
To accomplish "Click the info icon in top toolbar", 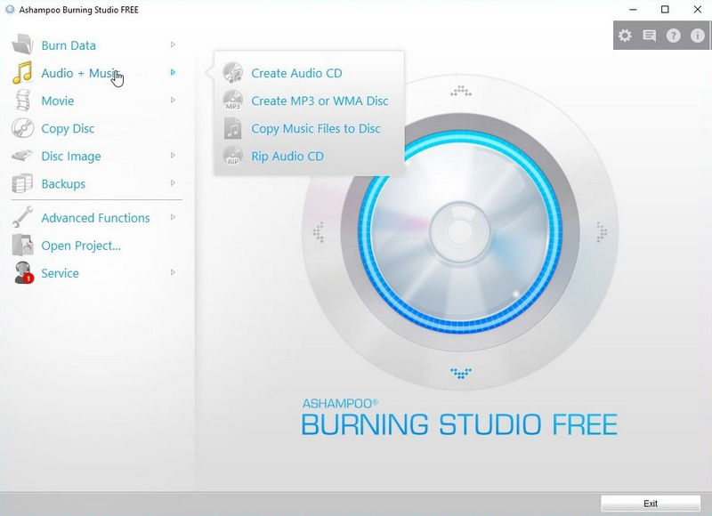I will pos(698,36).
